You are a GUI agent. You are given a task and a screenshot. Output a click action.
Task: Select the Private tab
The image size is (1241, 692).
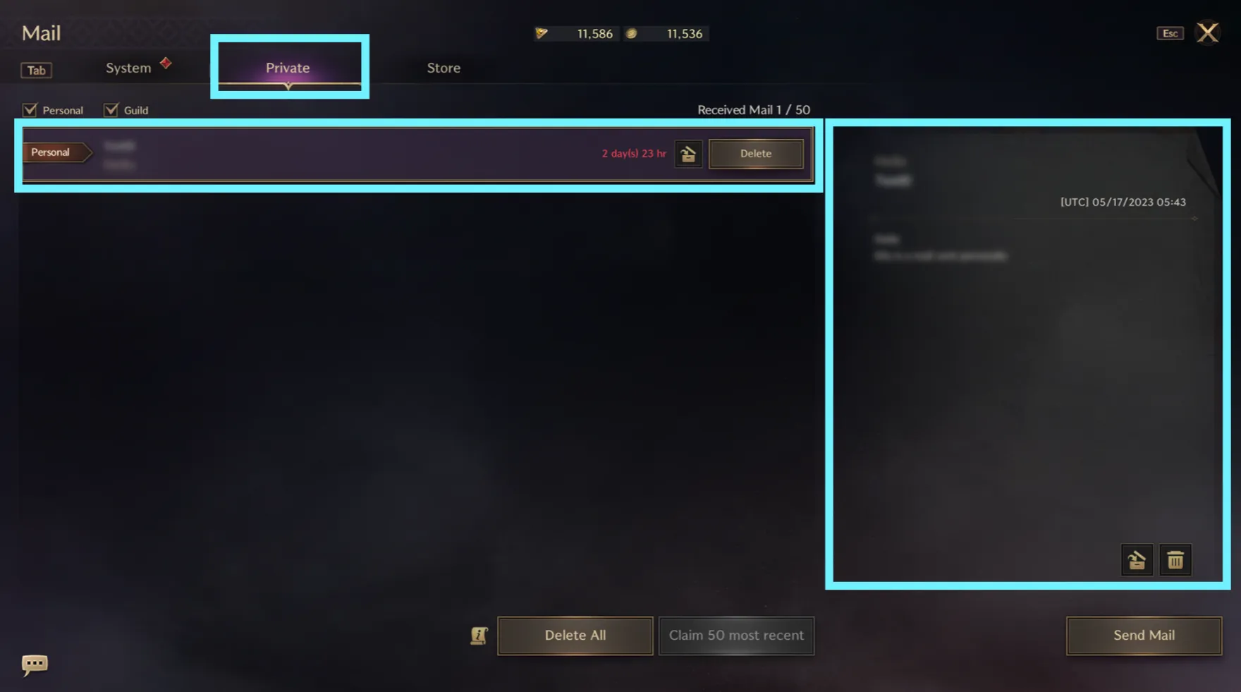[288, 68]
